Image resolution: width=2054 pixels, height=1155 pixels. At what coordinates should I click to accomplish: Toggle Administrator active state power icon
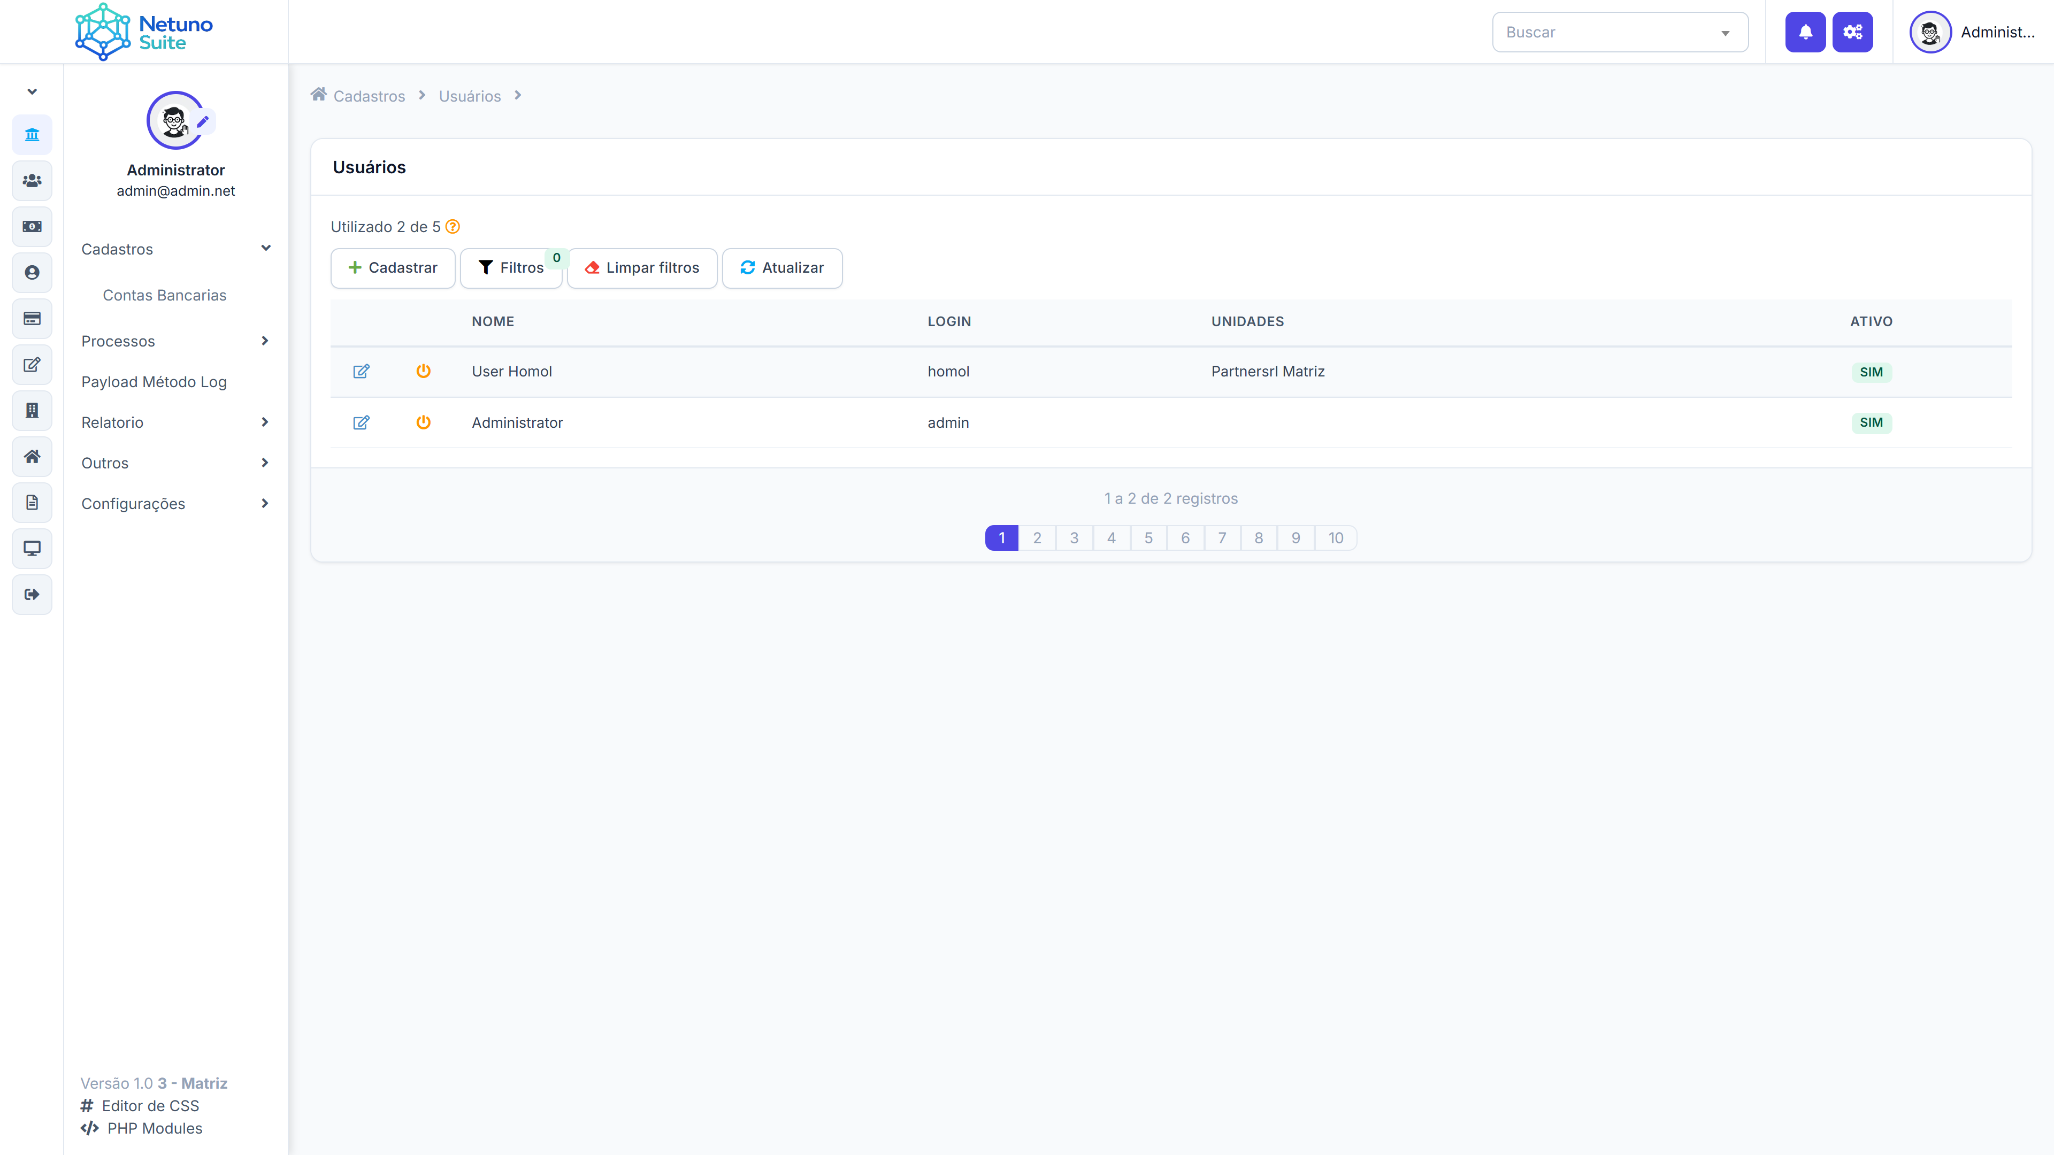pyautogui.click(x=424, y=422)
